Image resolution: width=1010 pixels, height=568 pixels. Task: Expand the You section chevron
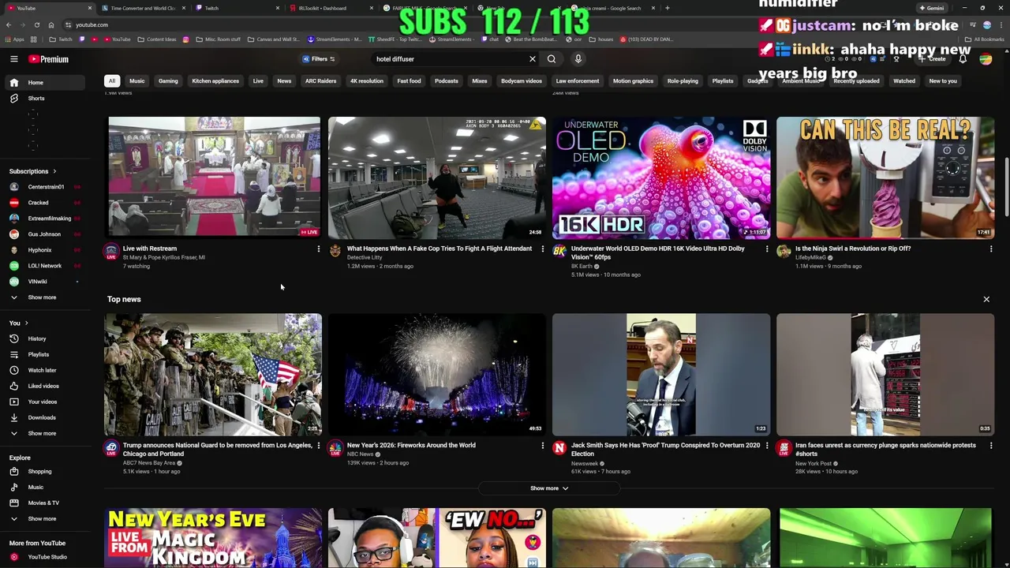pyautogui.click(x=26, y=323)
